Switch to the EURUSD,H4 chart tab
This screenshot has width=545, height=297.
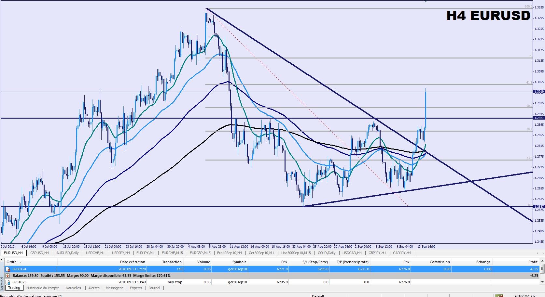click(13, 253)
